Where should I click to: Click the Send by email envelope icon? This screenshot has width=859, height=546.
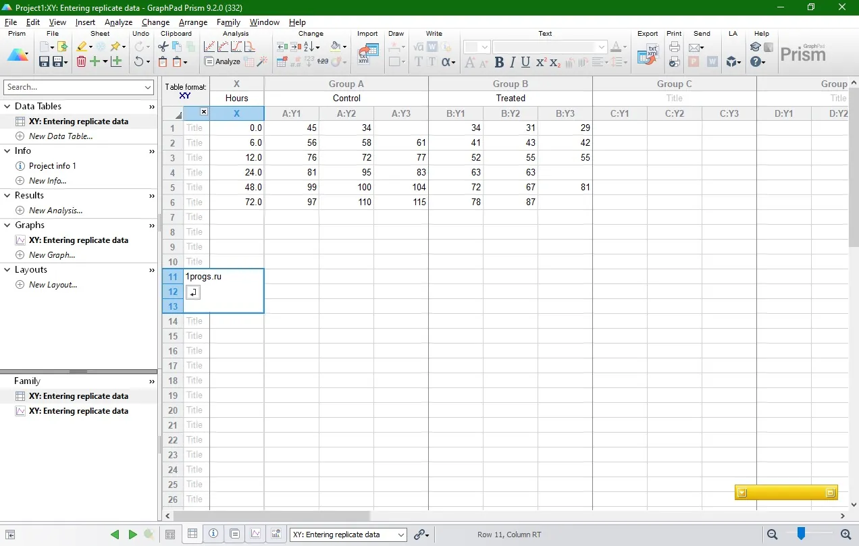pos(694,47)
